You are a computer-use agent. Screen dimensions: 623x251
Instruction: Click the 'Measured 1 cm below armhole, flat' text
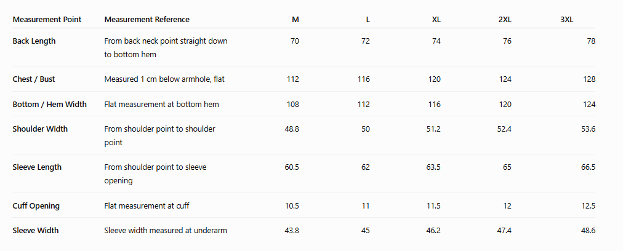coord(164,79)
